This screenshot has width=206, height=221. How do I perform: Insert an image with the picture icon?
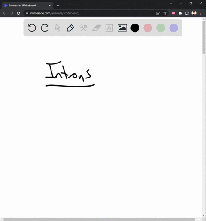tap(122, 28)
